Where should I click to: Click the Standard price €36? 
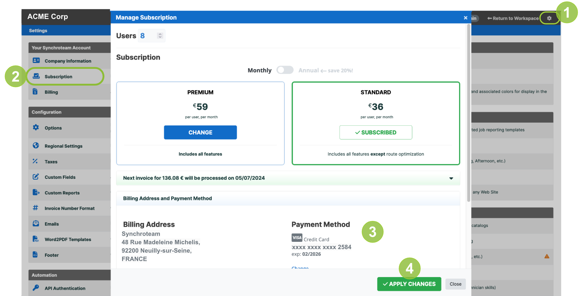point(376,106)
